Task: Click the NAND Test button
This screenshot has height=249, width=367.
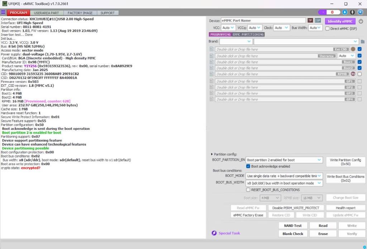Action: (292, 226)
